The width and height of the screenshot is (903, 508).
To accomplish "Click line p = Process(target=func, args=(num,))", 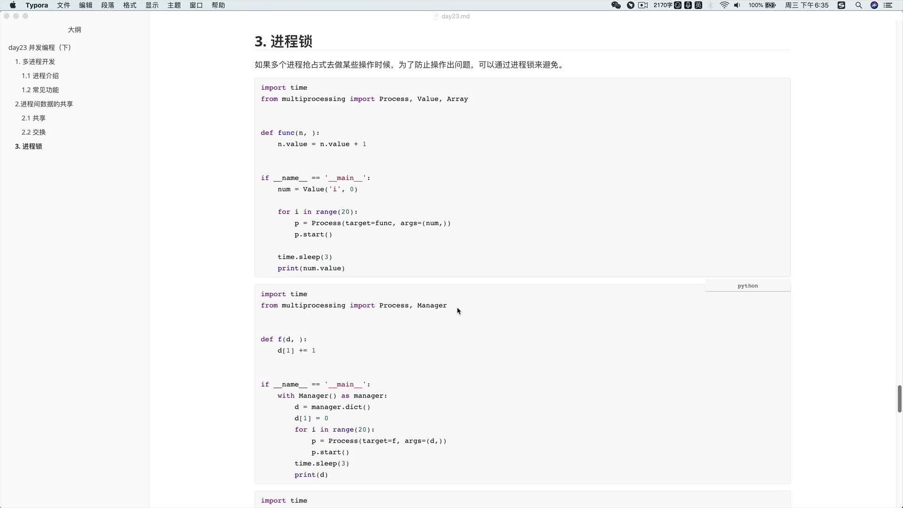I will [372, 223].
